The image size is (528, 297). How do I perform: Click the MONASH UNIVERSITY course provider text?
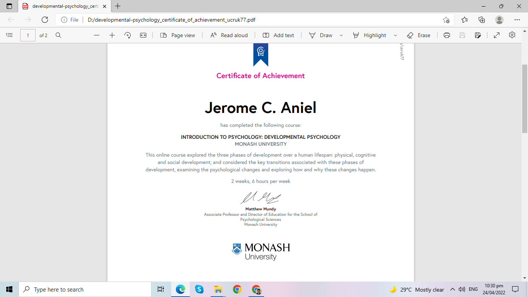click(x=261, y=144)
